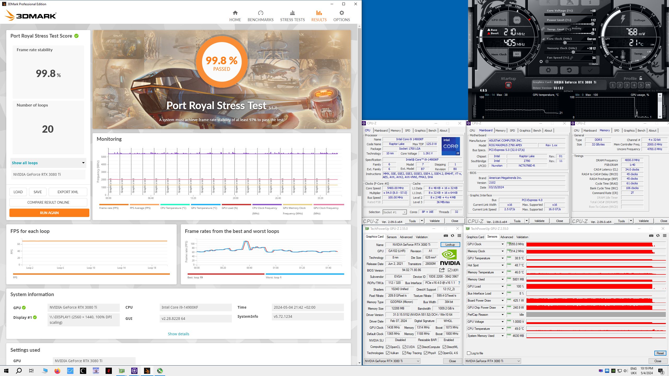Viewport: 669px width, 376px height.
Task: Open the Board Power Draw sensor dropdown
Action: [x=502, y=301]
